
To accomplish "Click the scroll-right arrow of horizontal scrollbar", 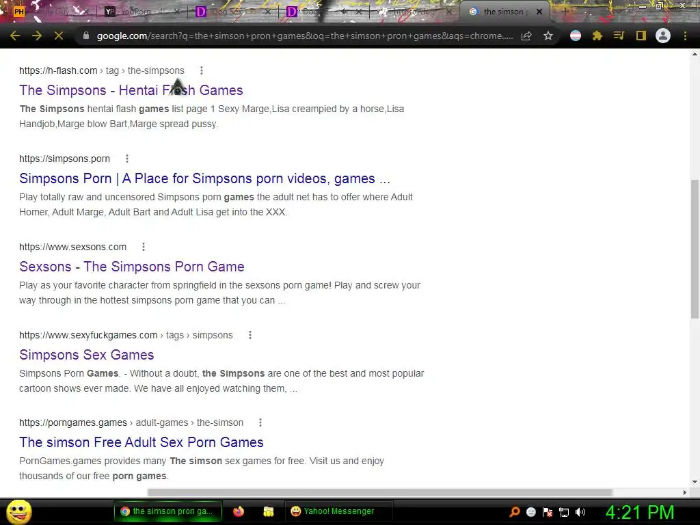I will pyautogui.click(x=685, y=492).
